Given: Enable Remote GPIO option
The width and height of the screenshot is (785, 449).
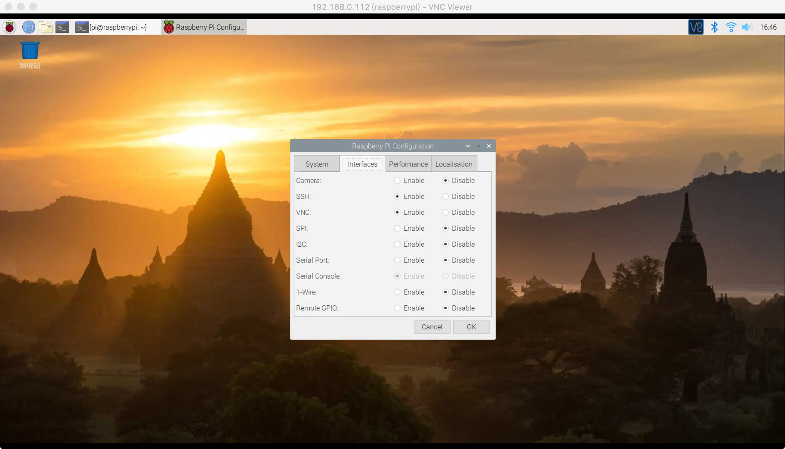Looking at the screenshot, I should coord(397,308).
